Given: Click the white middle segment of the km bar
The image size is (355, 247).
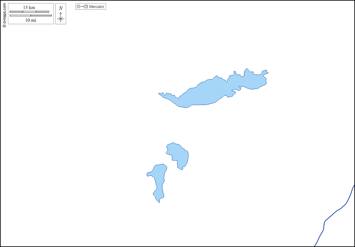Looking at the screenshot, I should [29, 11].
